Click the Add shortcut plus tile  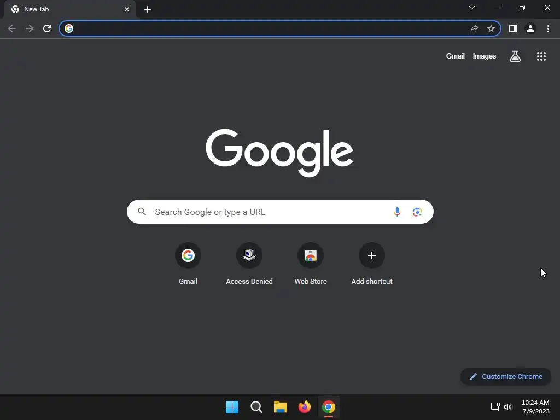coord(372,264)
